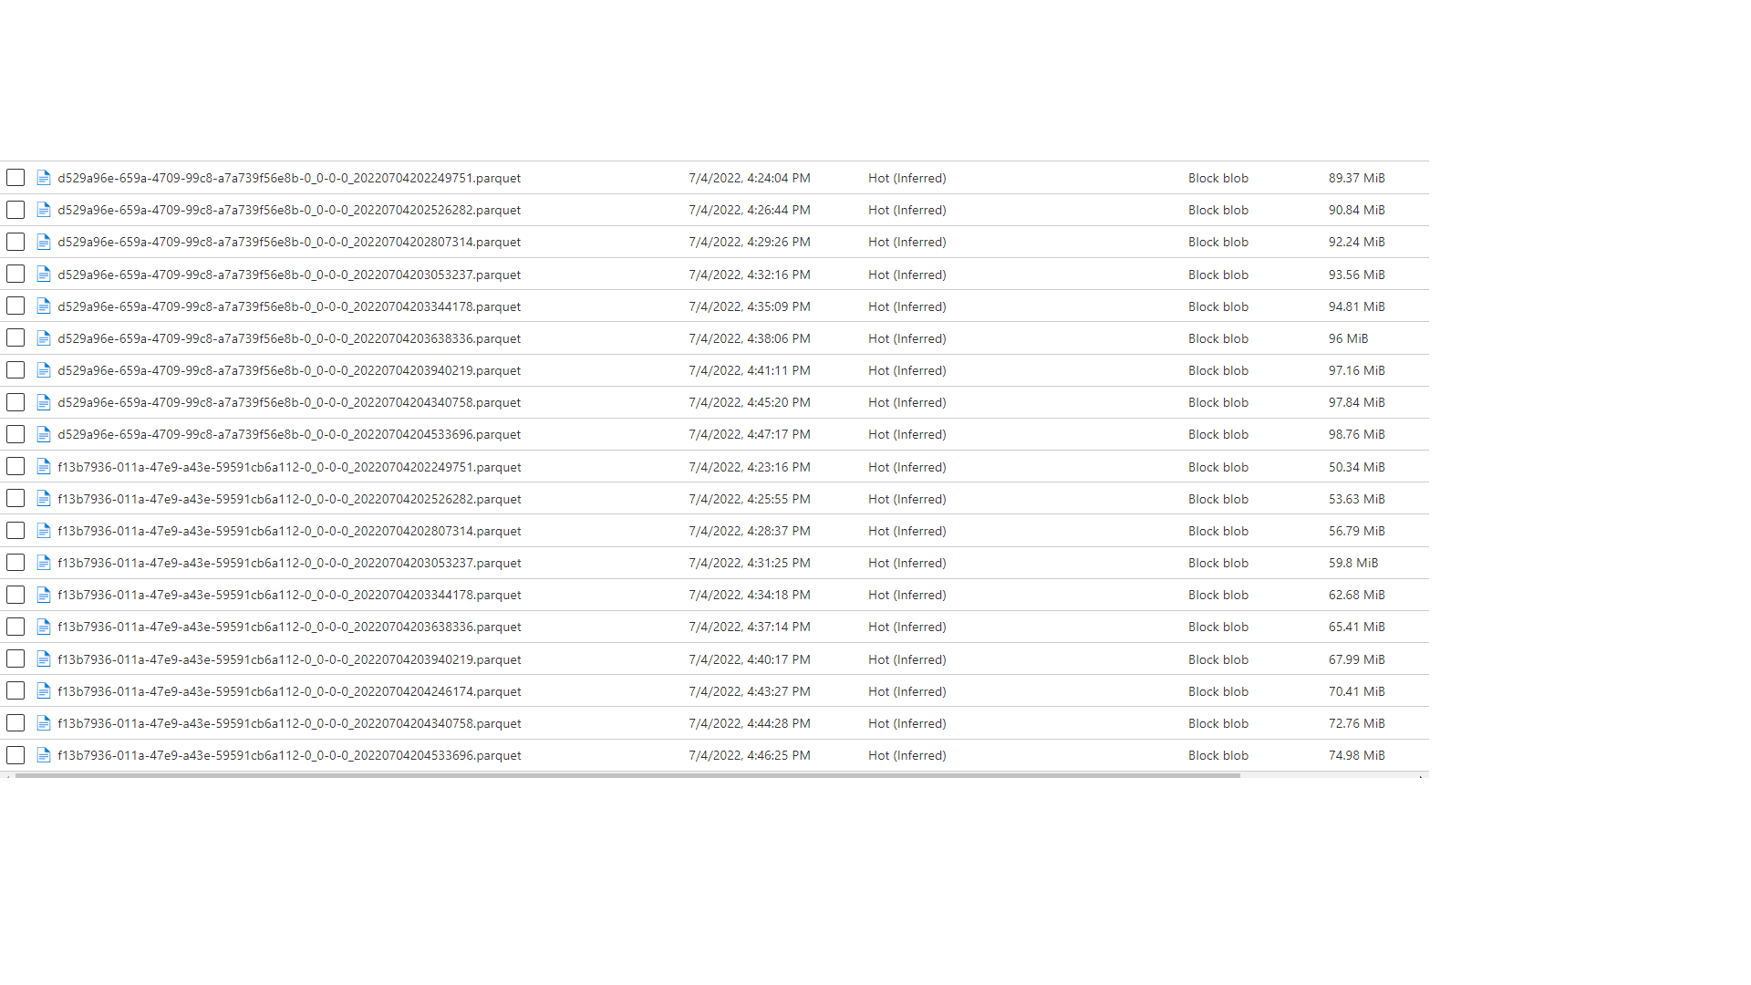Click file icon of the 98.76 MiB parquet
This screenshot has width=1751, height=985.
pos(43,434)
